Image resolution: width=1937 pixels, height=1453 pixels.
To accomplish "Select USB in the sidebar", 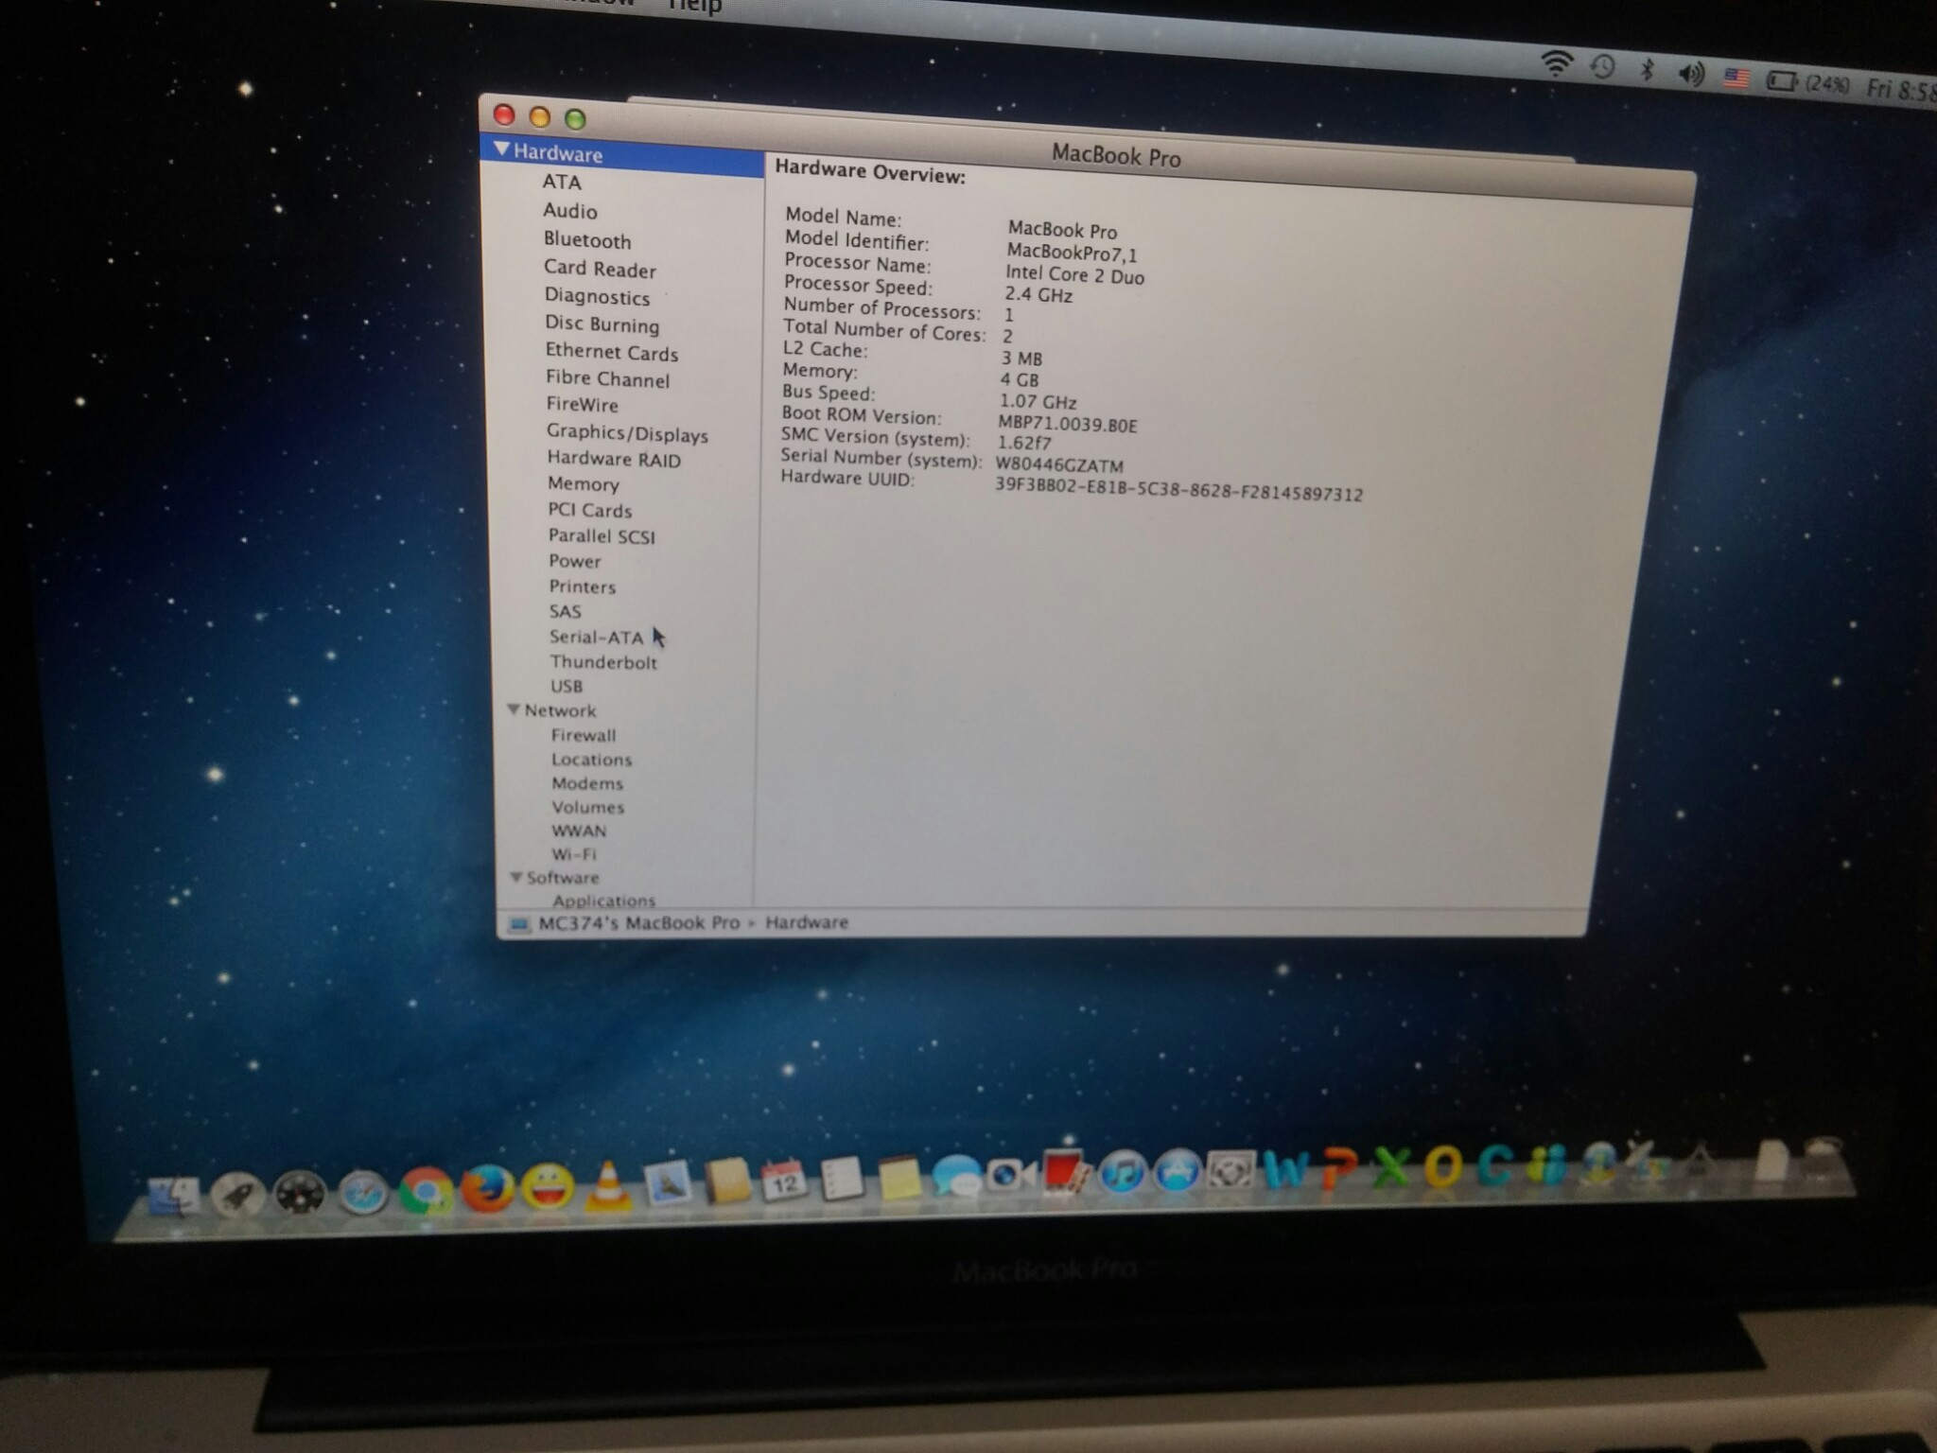I will (567, 686).
